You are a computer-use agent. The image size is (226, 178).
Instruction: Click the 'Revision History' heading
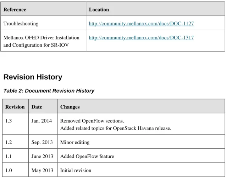[x=33, y=77]
